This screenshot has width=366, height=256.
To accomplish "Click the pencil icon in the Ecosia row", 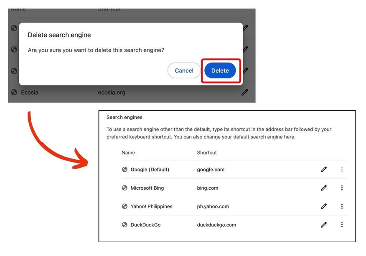I will tap(244, 92).
